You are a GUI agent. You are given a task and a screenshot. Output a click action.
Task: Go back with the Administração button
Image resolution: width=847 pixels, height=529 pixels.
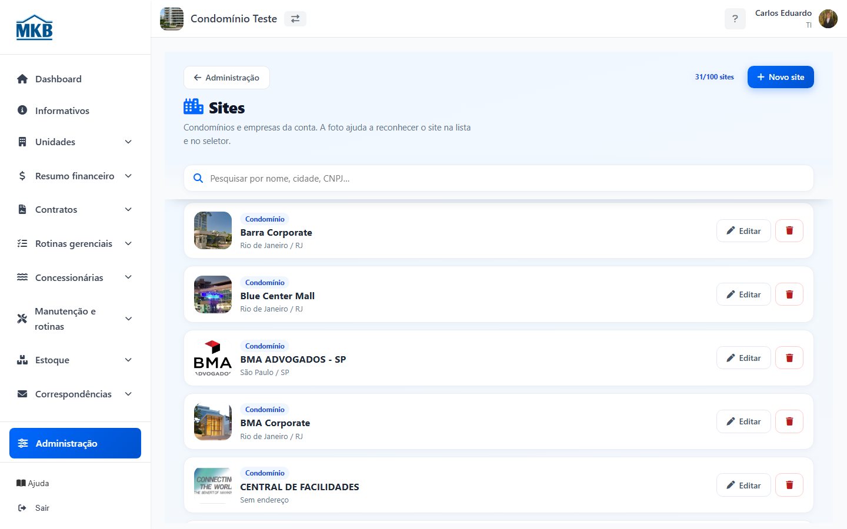[226, 78]
